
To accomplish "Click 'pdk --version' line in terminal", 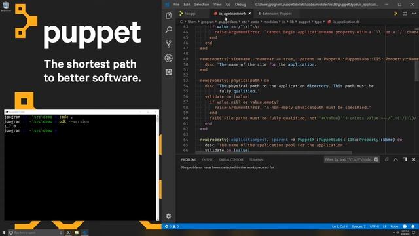I will click(74, 121).
